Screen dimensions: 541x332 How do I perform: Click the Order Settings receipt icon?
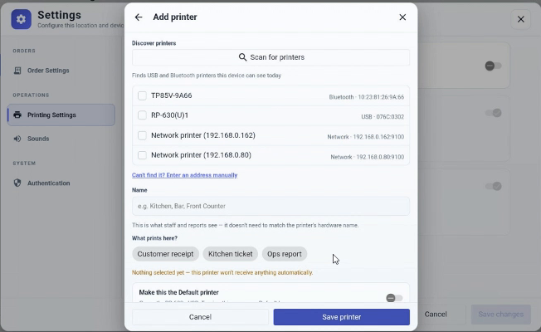(x=17, y=71)
